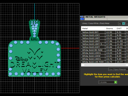The width and height of the screenshot is (128, 96).
Task: Select the pendant bail in the viewport
Action: coord(34,30)
